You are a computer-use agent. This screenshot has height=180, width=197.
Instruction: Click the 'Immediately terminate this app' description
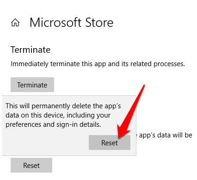coord(98,64)
